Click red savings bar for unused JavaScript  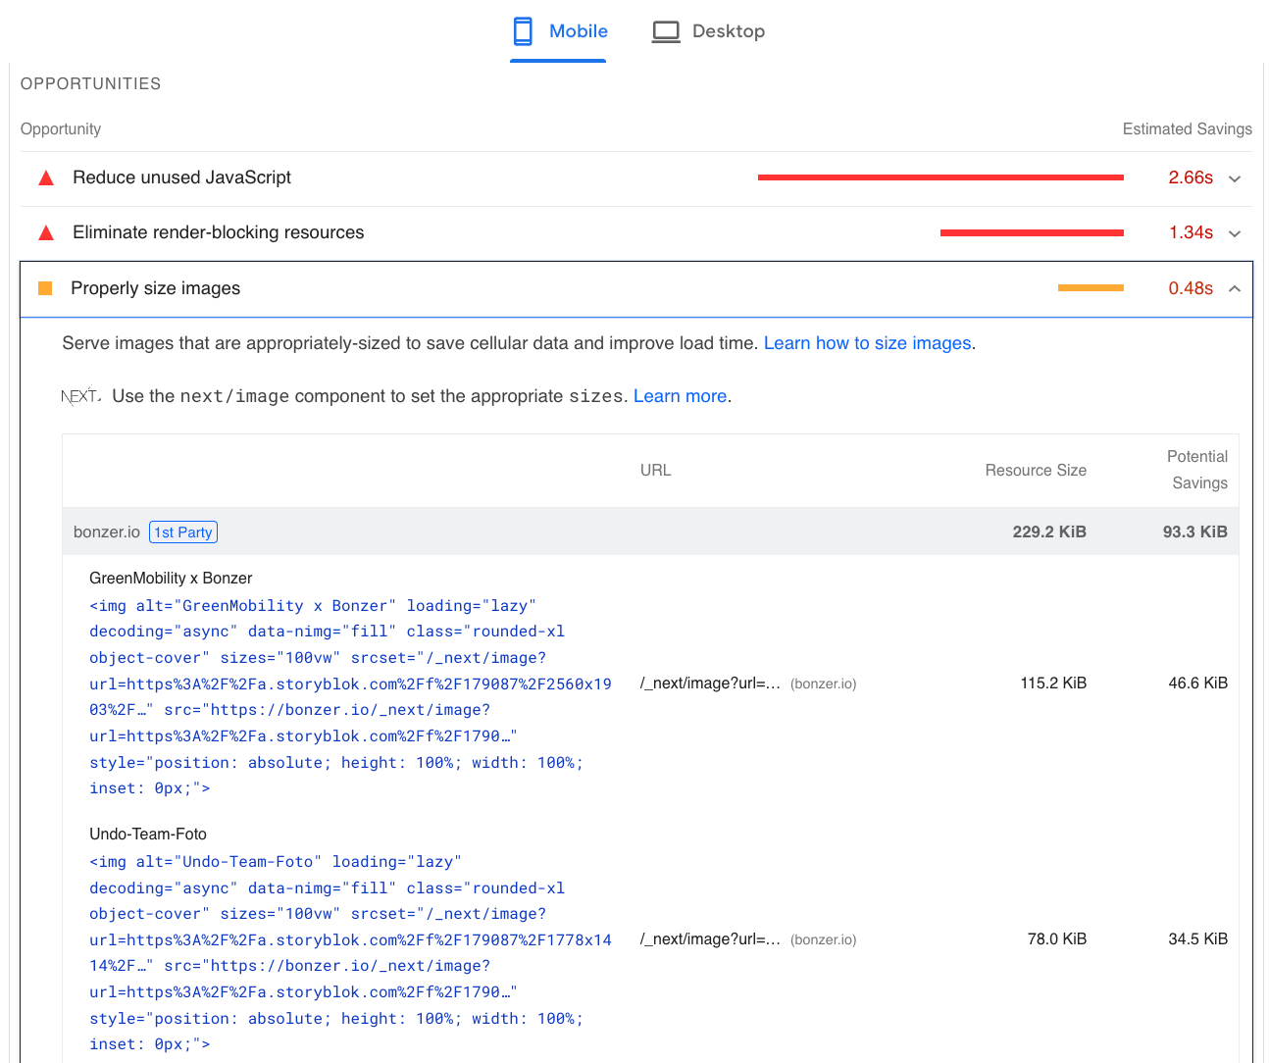940,177
